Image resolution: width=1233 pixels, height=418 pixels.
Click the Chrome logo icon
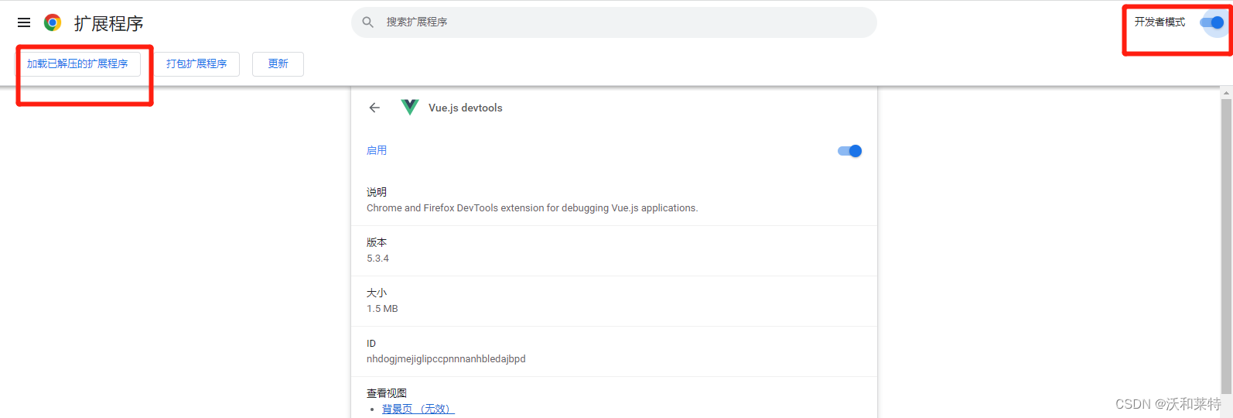(x=53, y=22)
